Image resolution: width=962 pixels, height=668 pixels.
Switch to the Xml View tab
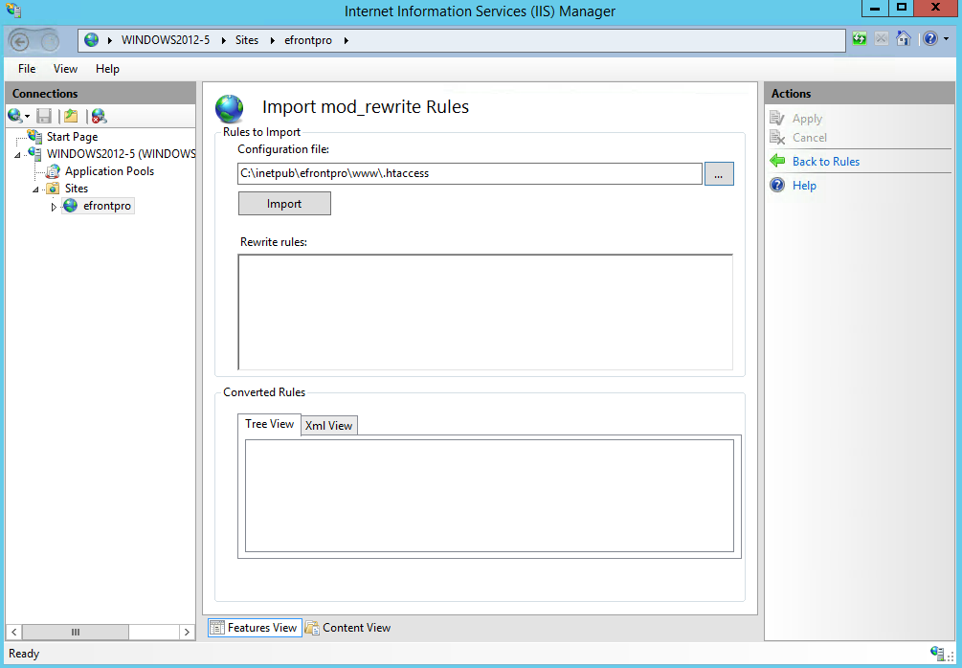(328, 426)
